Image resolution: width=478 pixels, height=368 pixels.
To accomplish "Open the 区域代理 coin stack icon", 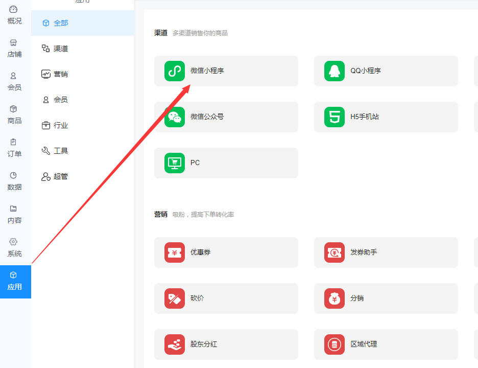I will 334,344.
